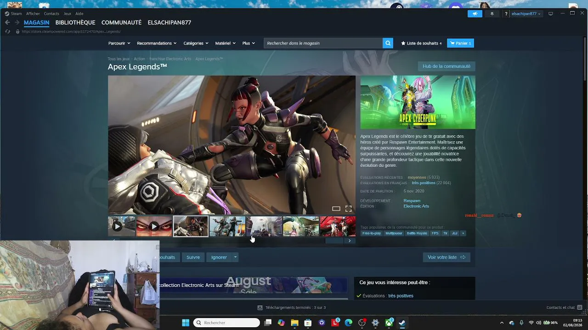588x330 pixels.
Task: Select the red screenshot thumbnail at strip end
Action: pyautogui.click(x=338, y=226)
